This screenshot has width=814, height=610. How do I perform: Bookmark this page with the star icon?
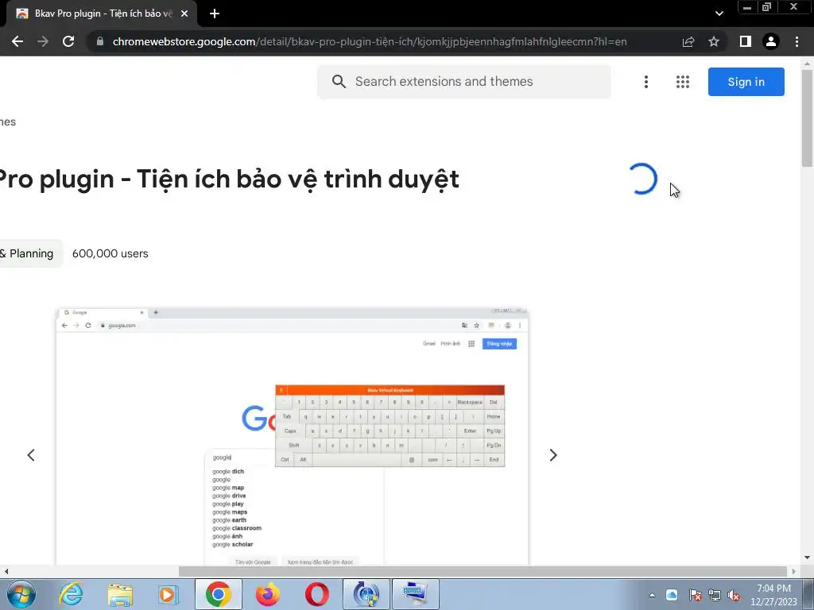714,41
